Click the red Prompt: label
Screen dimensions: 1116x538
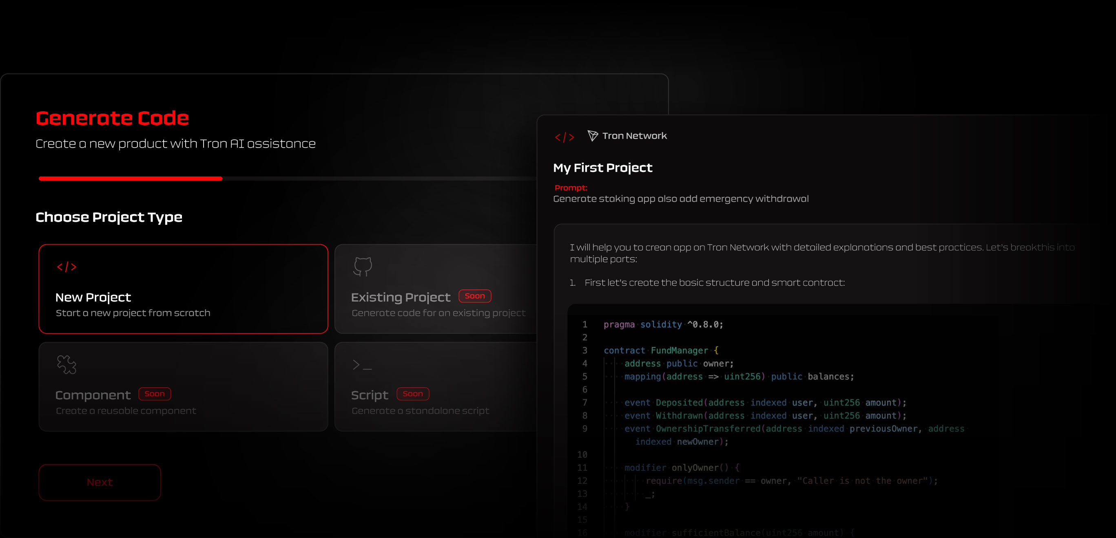coord(571,188)
